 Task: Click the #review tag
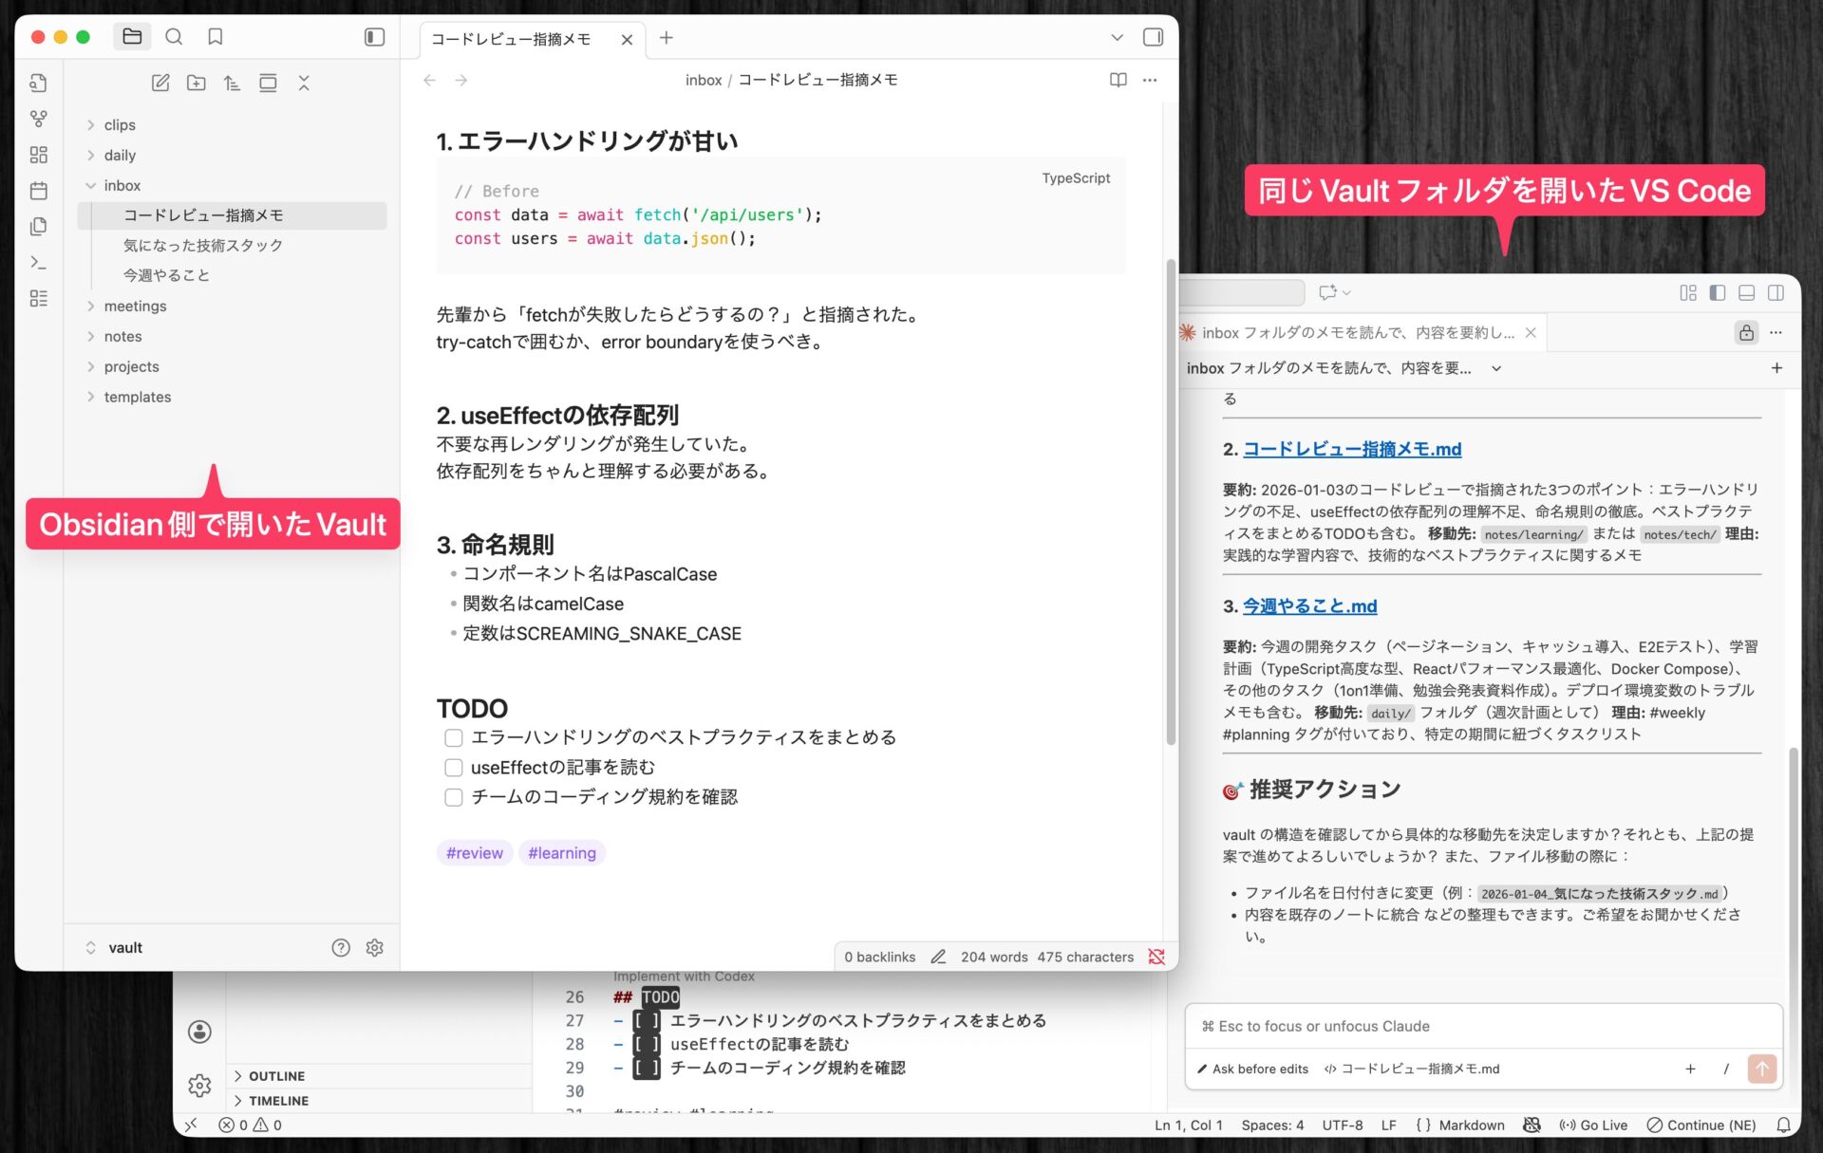474,852
